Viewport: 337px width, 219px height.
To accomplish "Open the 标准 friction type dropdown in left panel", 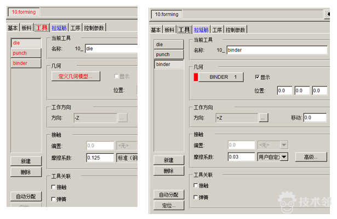I will point(127,158).
